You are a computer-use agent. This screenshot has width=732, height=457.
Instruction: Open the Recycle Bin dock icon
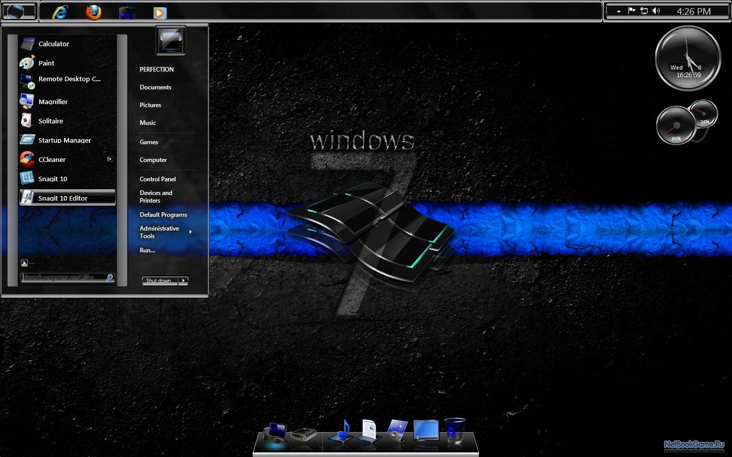[454, 431]
